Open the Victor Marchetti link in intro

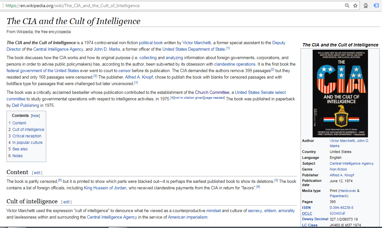[197, 43]
